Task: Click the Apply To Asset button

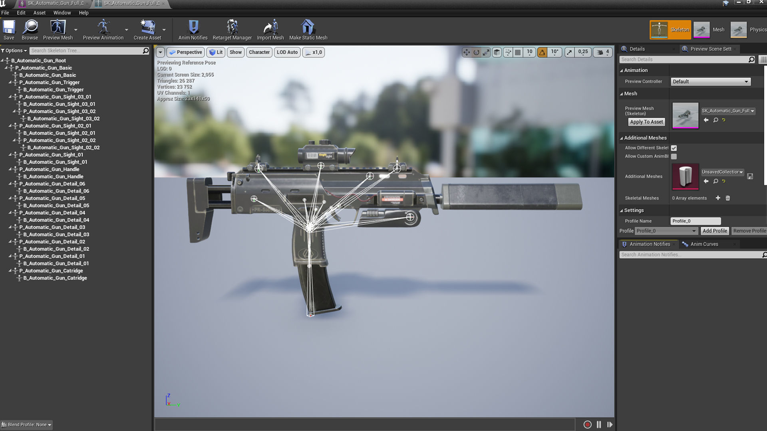Action: coord(646,122)
